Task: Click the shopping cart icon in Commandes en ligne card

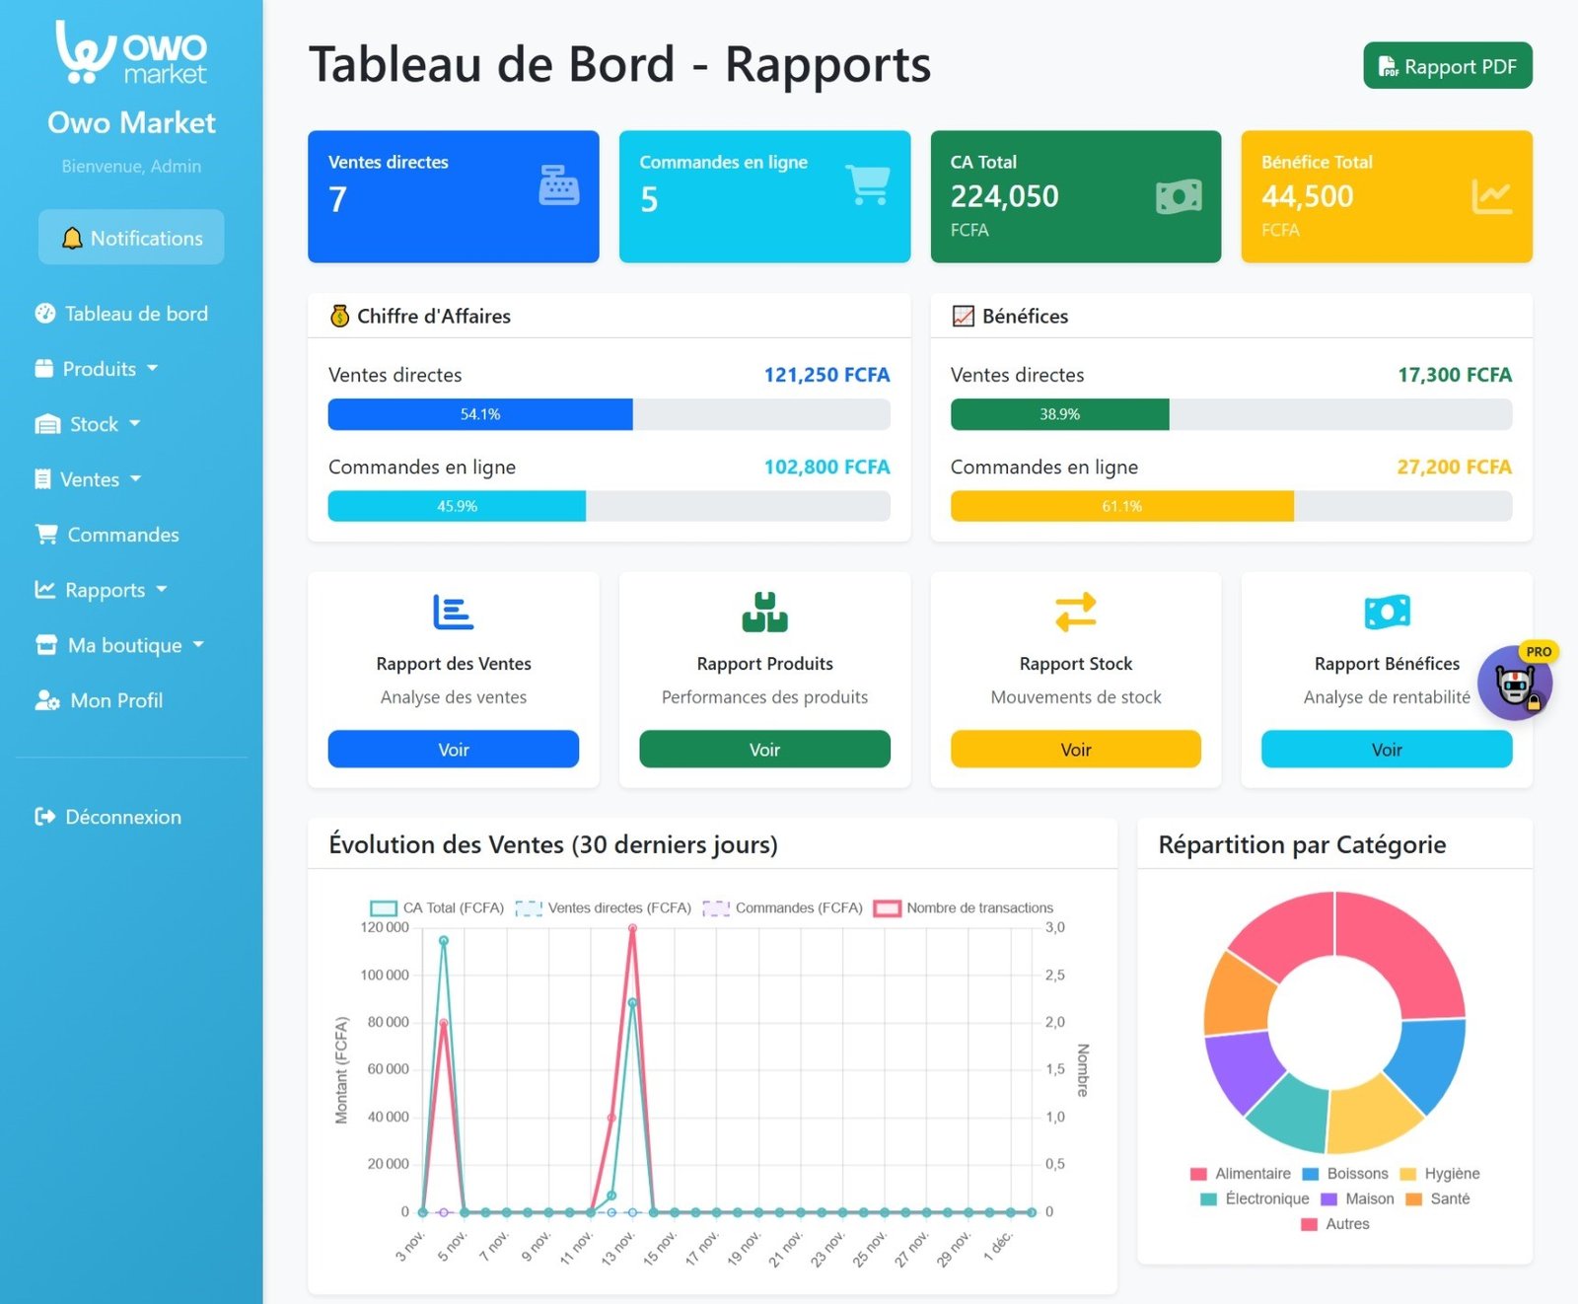Action: pos(868,185)
